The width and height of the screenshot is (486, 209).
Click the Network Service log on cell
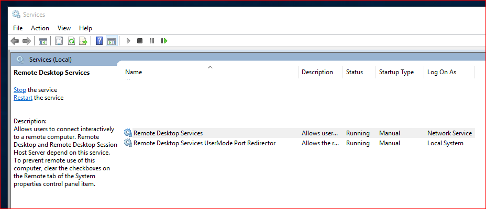[x=450, y=133]
